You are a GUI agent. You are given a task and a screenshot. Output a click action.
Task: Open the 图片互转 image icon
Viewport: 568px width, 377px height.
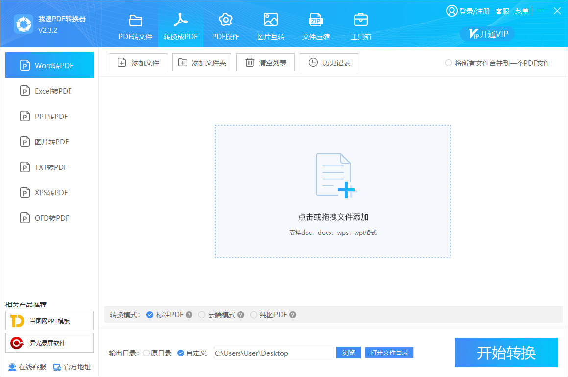pyautogui.click(x=270, y=21)
